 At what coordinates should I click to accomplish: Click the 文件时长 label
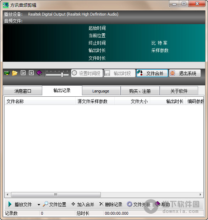97,58
